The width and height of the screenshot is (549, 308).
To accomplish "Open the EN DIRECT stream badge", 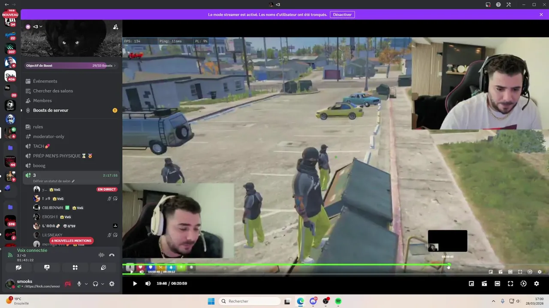I will pos(107,189).
